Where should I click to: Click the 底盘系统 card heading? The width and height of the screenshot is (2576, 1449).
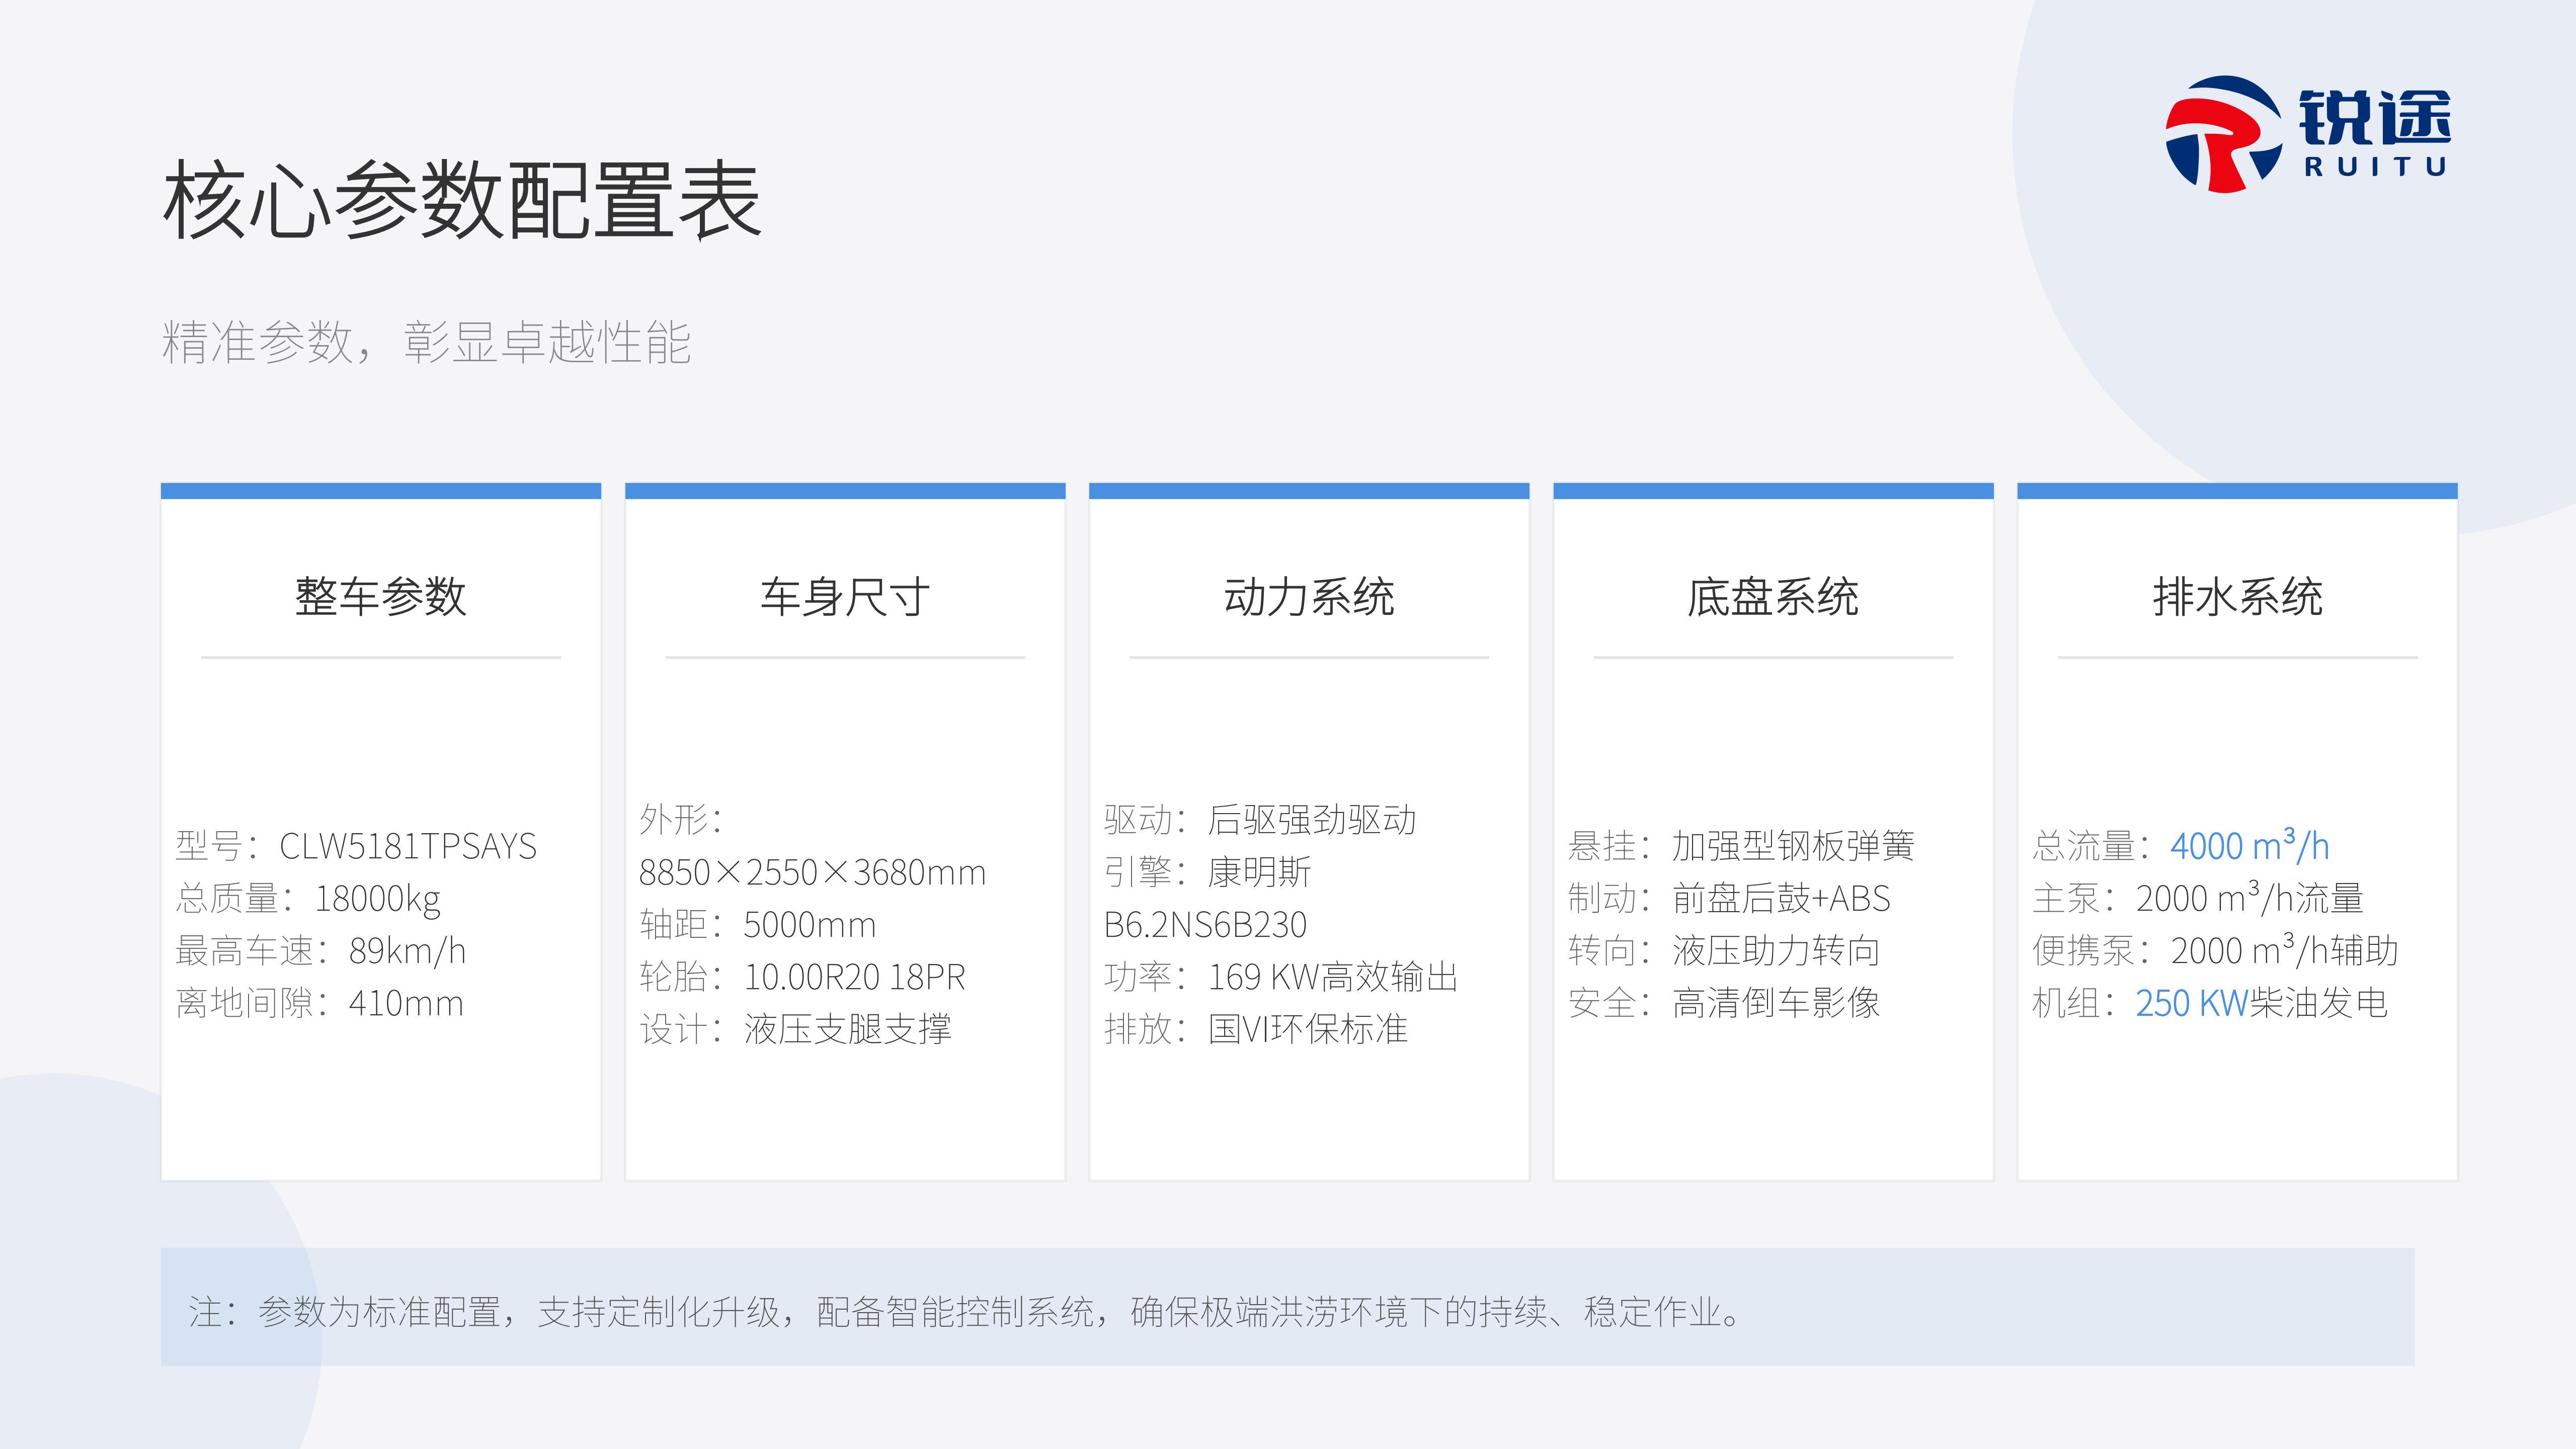(1773, 597)
